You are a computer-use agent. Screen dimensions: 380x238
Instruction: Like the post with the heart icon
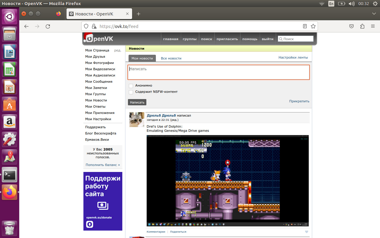tap(307, 232)
